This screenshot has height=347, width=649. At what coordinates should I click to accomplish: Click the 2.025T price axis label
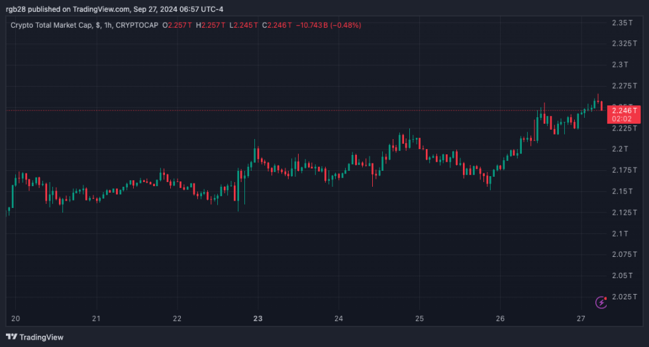(624, 296)
